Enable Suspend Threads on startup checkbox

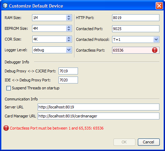(8, 88)
